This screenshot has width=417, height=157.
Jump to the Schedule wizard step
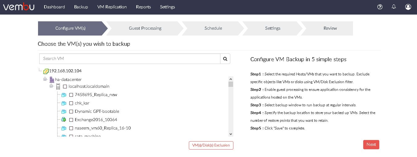(213, 28)
